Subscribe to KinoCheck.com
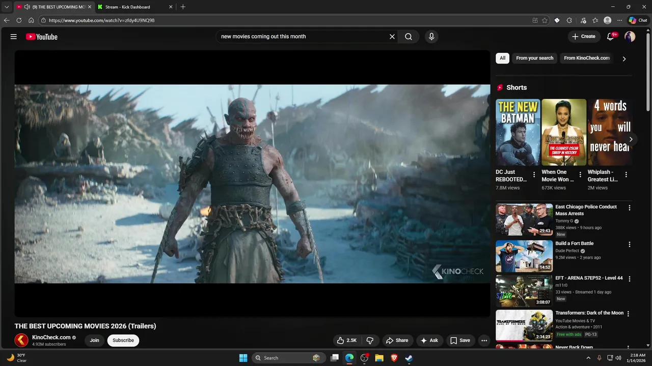The width and height of the screenshot is (652, 366). click(x=123, y=341)
